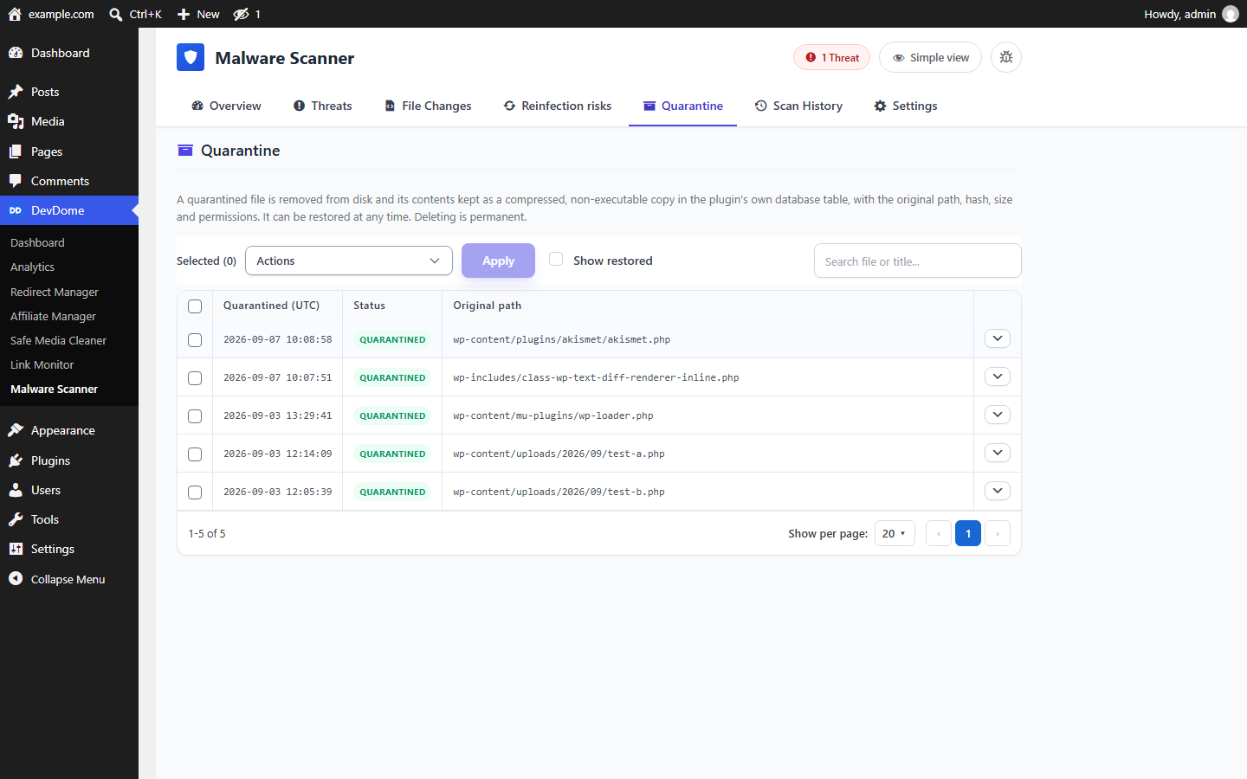The image size is (1247, 779).
Task: Open Safe Media Cleaner submenu link
Action: click(x=58, y=340)
